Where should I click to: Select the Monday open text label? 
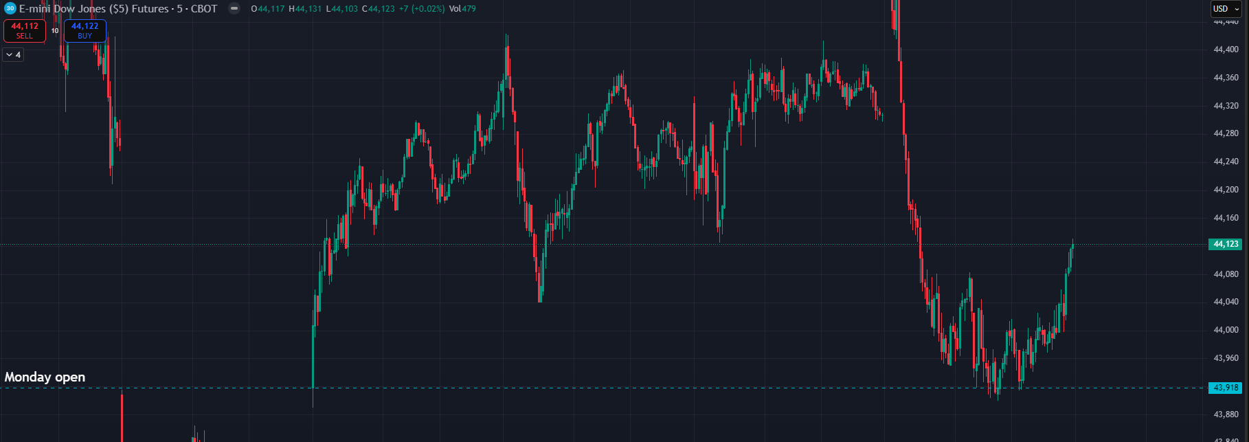pos(45,377)
